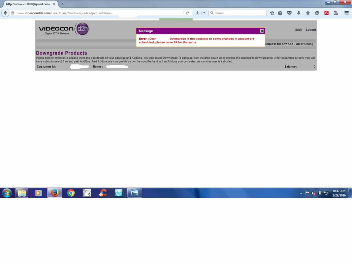Go to the home page icon
The image size is (352, 264).
(308, 13)
